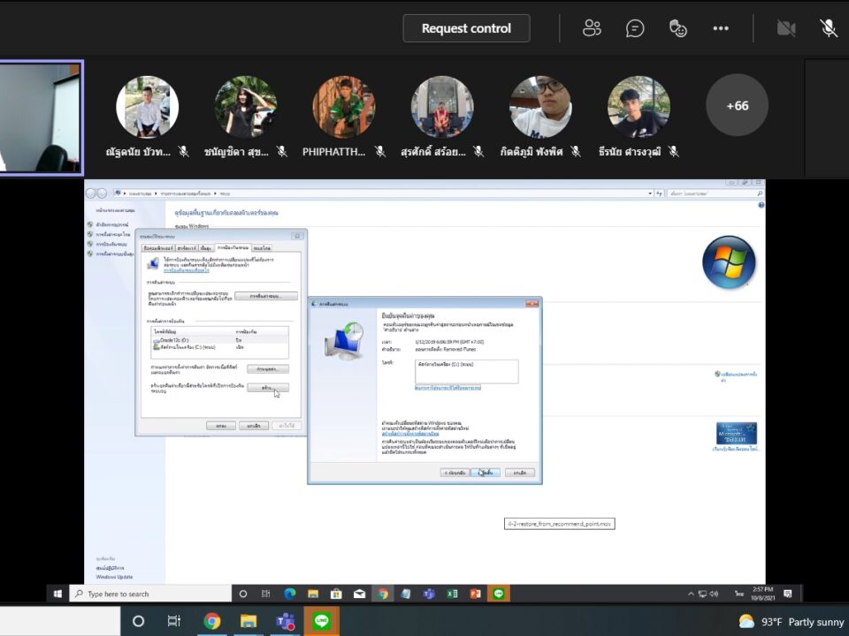Open Cortana circle on shared screen taskbar

point(243,594)
